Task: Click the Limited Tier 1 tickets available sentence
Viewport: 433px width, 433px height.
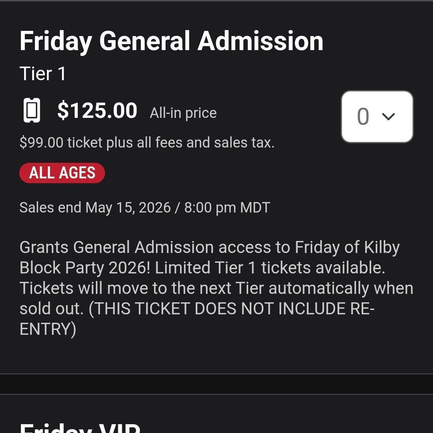Action: click(270, 268)
